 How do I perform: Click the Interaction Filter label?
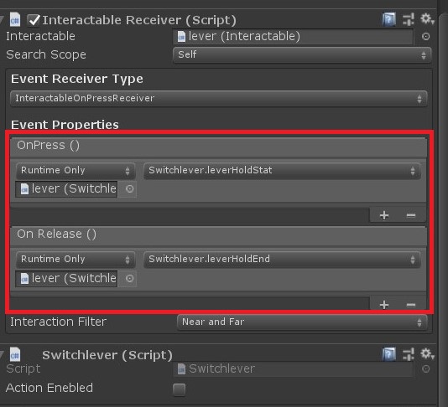(x=58, y=322)
